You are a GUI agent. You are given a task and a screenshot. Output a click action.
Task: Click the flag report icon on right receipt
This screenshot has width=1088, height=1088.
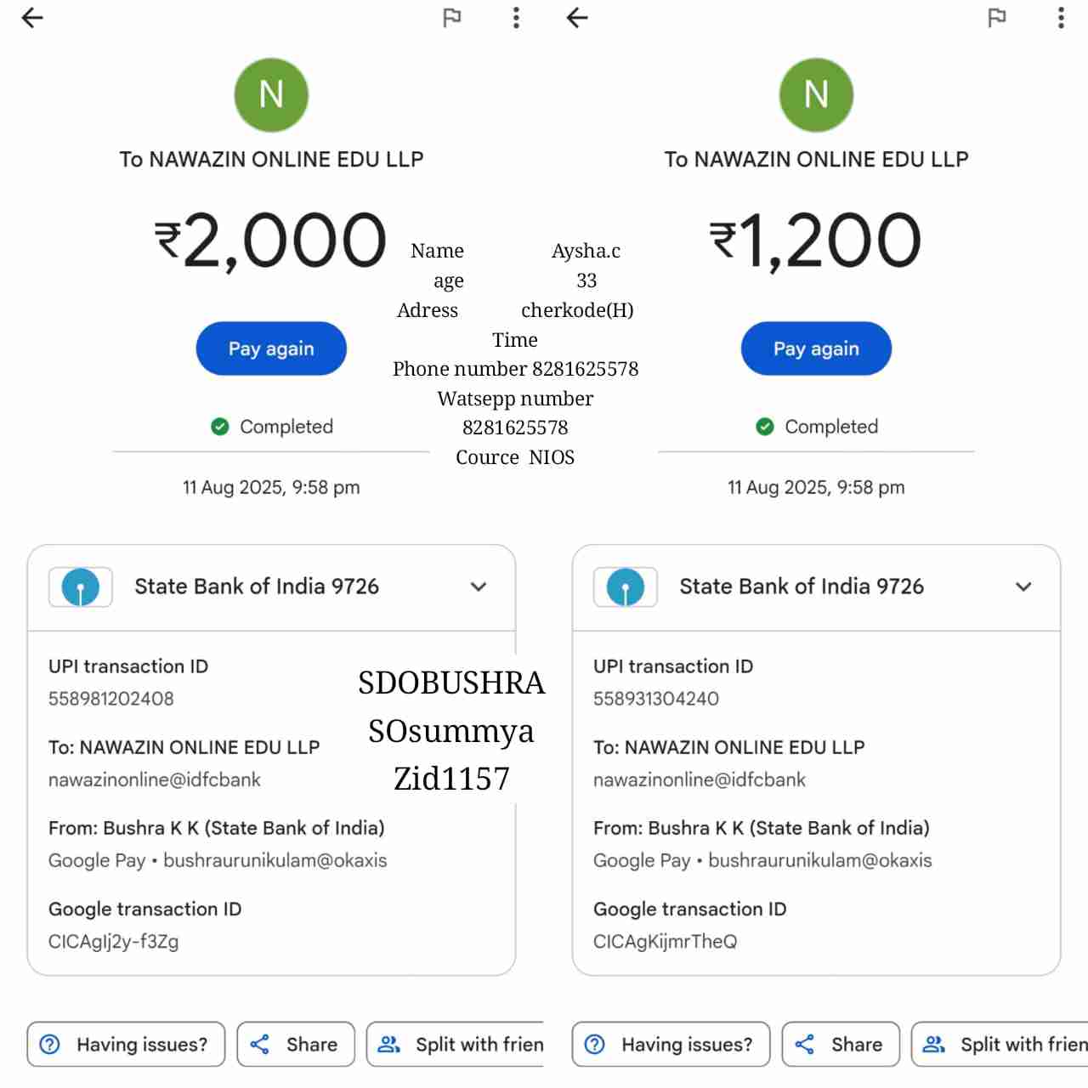click(x=997, y=18)
